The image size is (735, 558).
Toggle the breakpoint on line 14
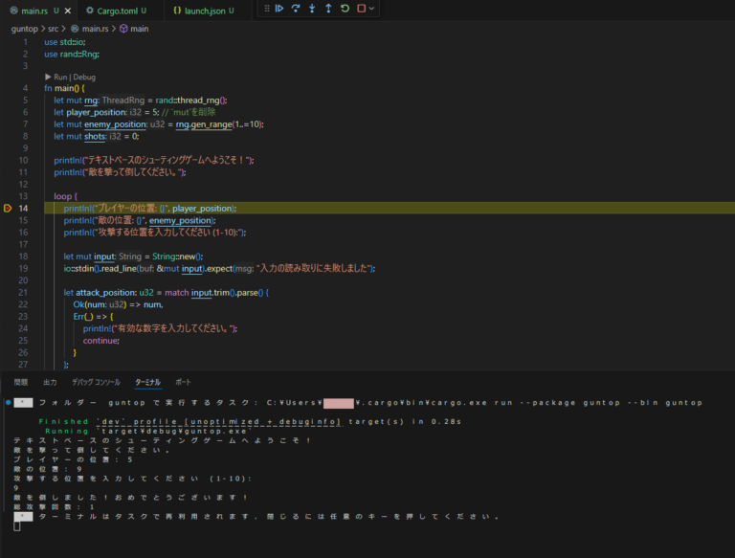tap(8, 208)
